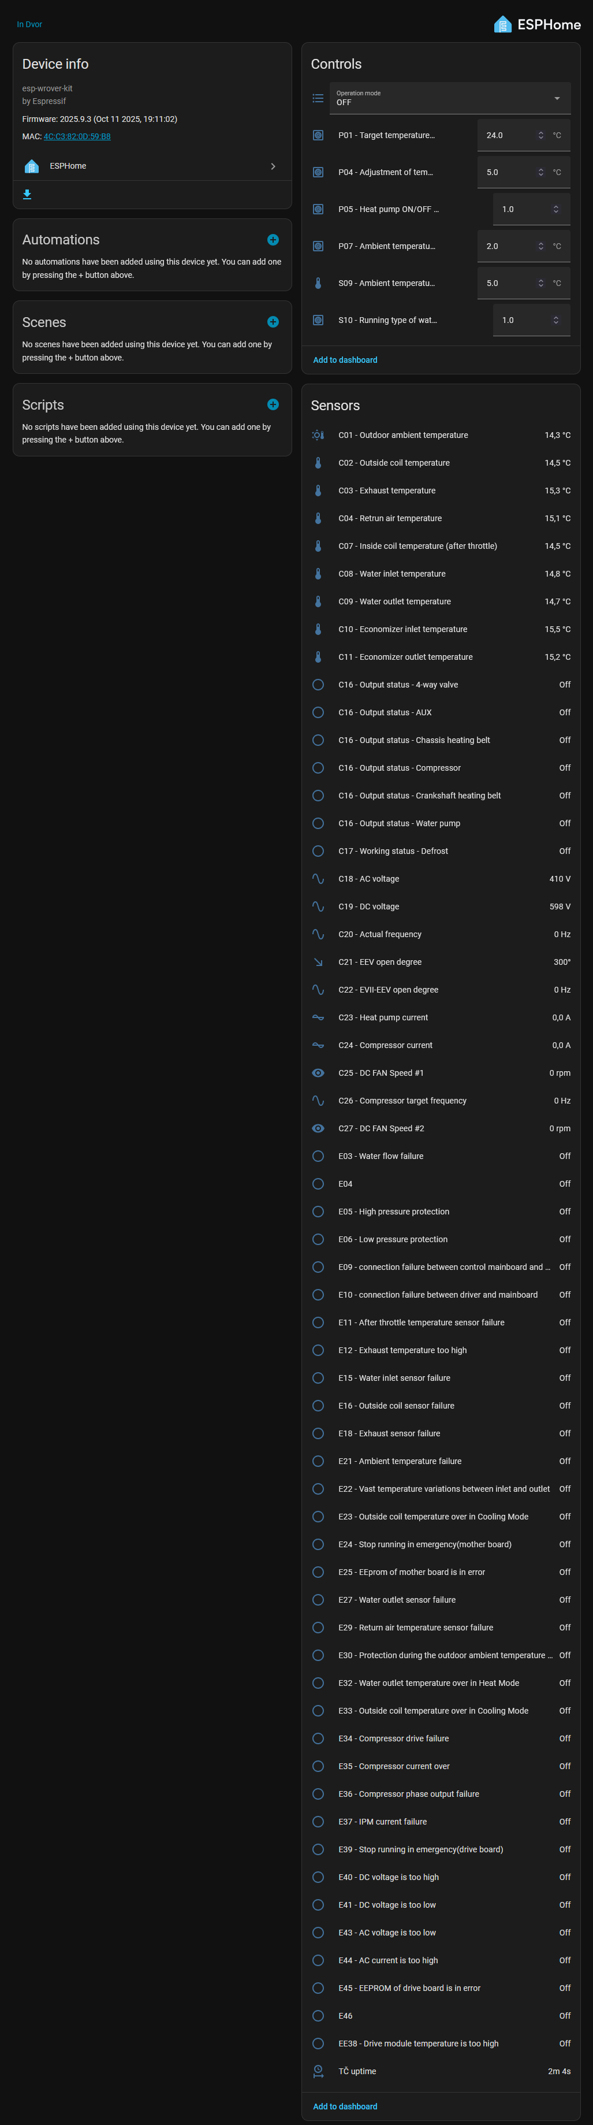Add a new automation with plus icon
The width and height of the screenshot is (593, 2125).
coord(273,240)
